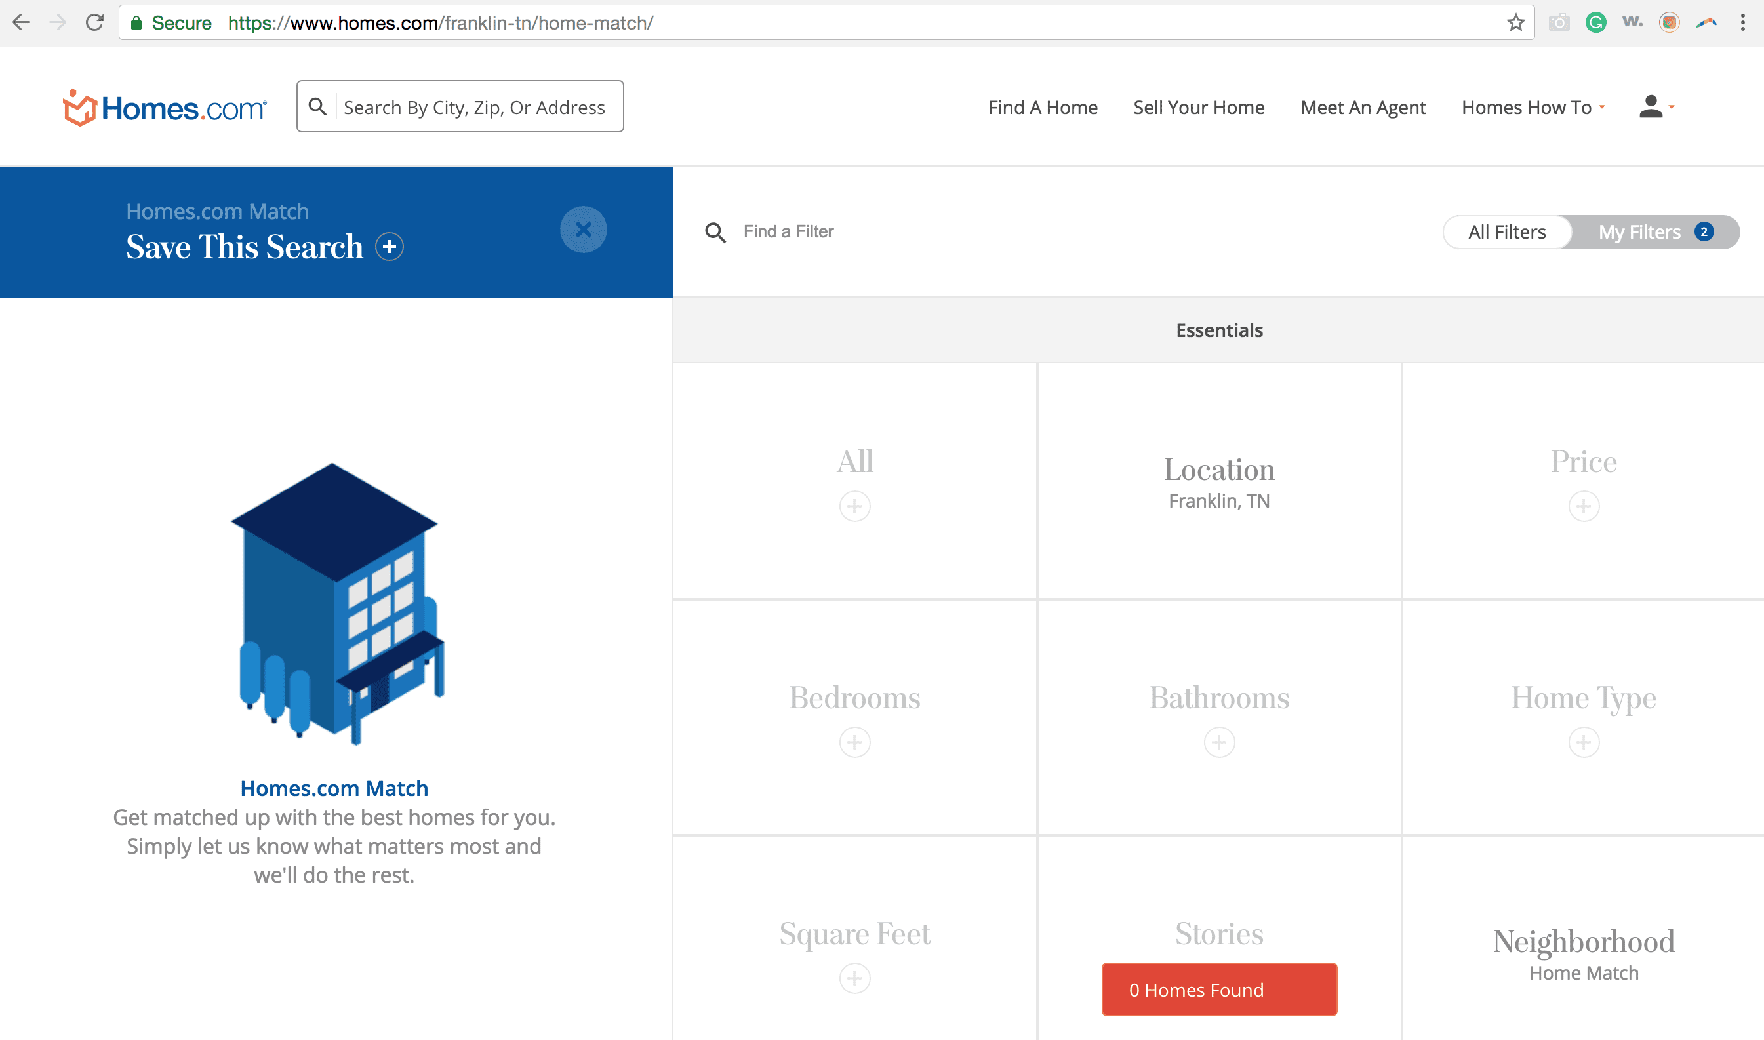
Task: Add the Price filter plus icon
Action: [x=1584, y=506]
